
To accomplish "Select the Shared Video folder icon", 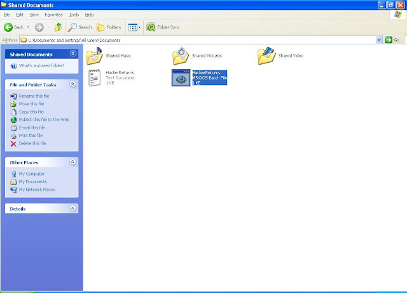I will [x=266, y=56].
